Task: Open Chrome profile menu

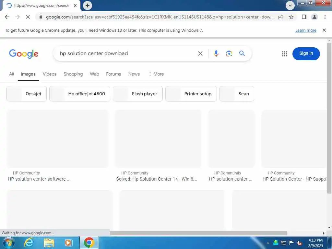Action: click(x=314, y=17)
